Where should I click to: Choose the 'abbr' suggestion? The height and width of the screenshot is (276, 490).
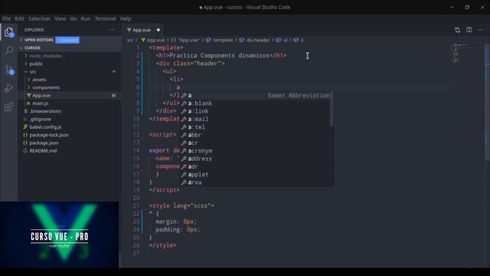(x=256, y=135)
